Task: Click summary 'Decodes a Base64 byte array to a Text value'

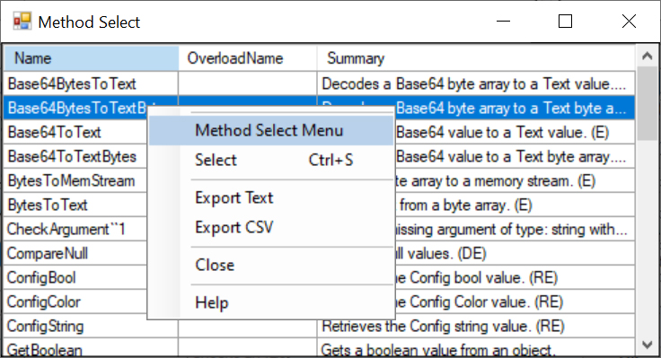Action: (x=474, y=83)
